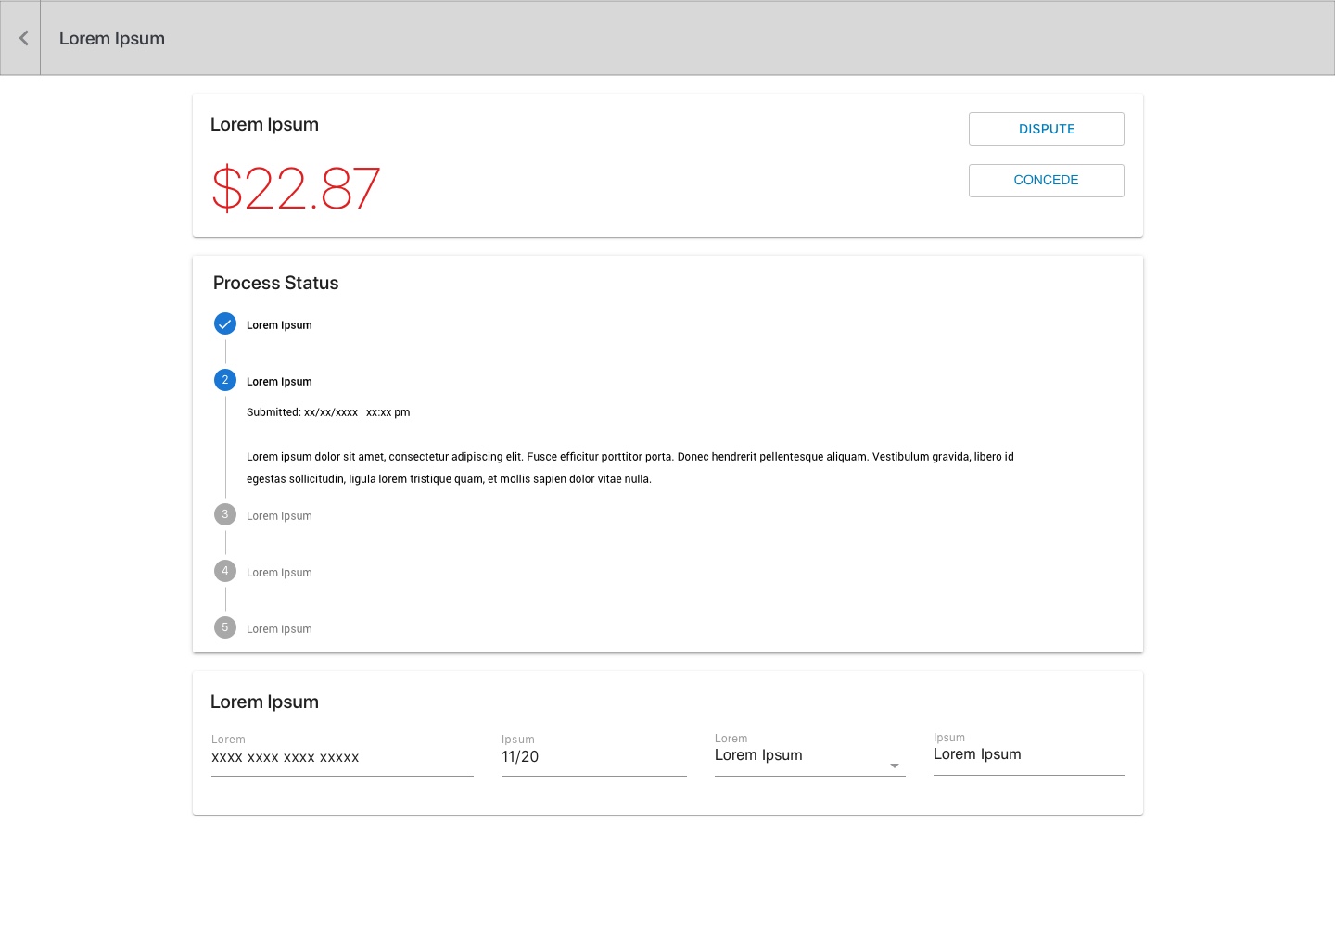Click the rightmost Ipsum text field
The width and height of the screenshot is (1335, 949).
click(x=1027, y=754)
